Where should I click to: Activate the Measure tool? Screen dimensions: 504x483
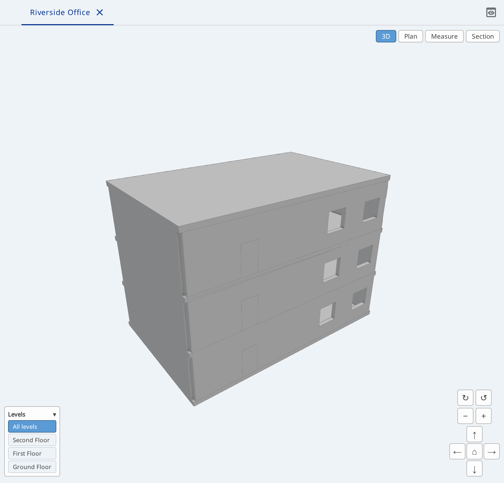444,36
